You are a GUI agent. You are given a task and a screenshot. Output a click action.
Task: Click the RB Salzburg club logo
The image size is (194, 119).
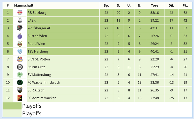pyautogui.click(x=20, y=13)
